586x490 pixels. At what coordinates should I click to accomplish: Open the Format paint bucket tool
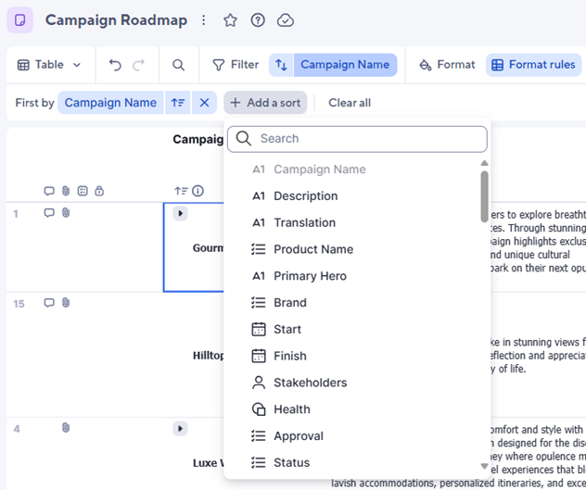click(447, 65)
